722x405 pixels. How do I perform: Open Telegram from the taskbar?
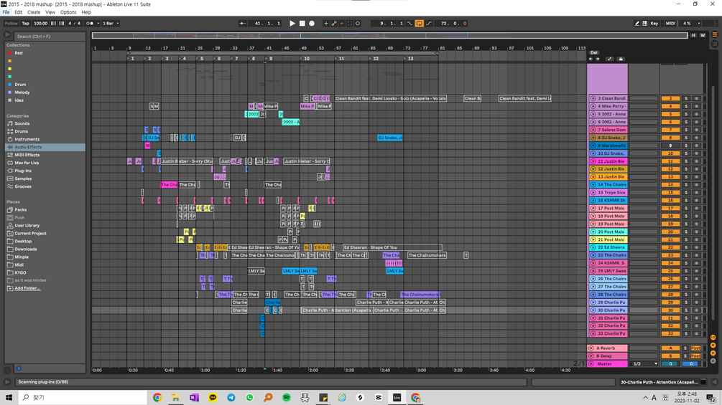231,398
